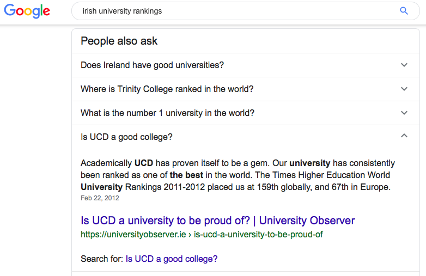Click the 'Feb 22, 2012' date text
Screen dimensions: 426x276
tap(100, 198)
